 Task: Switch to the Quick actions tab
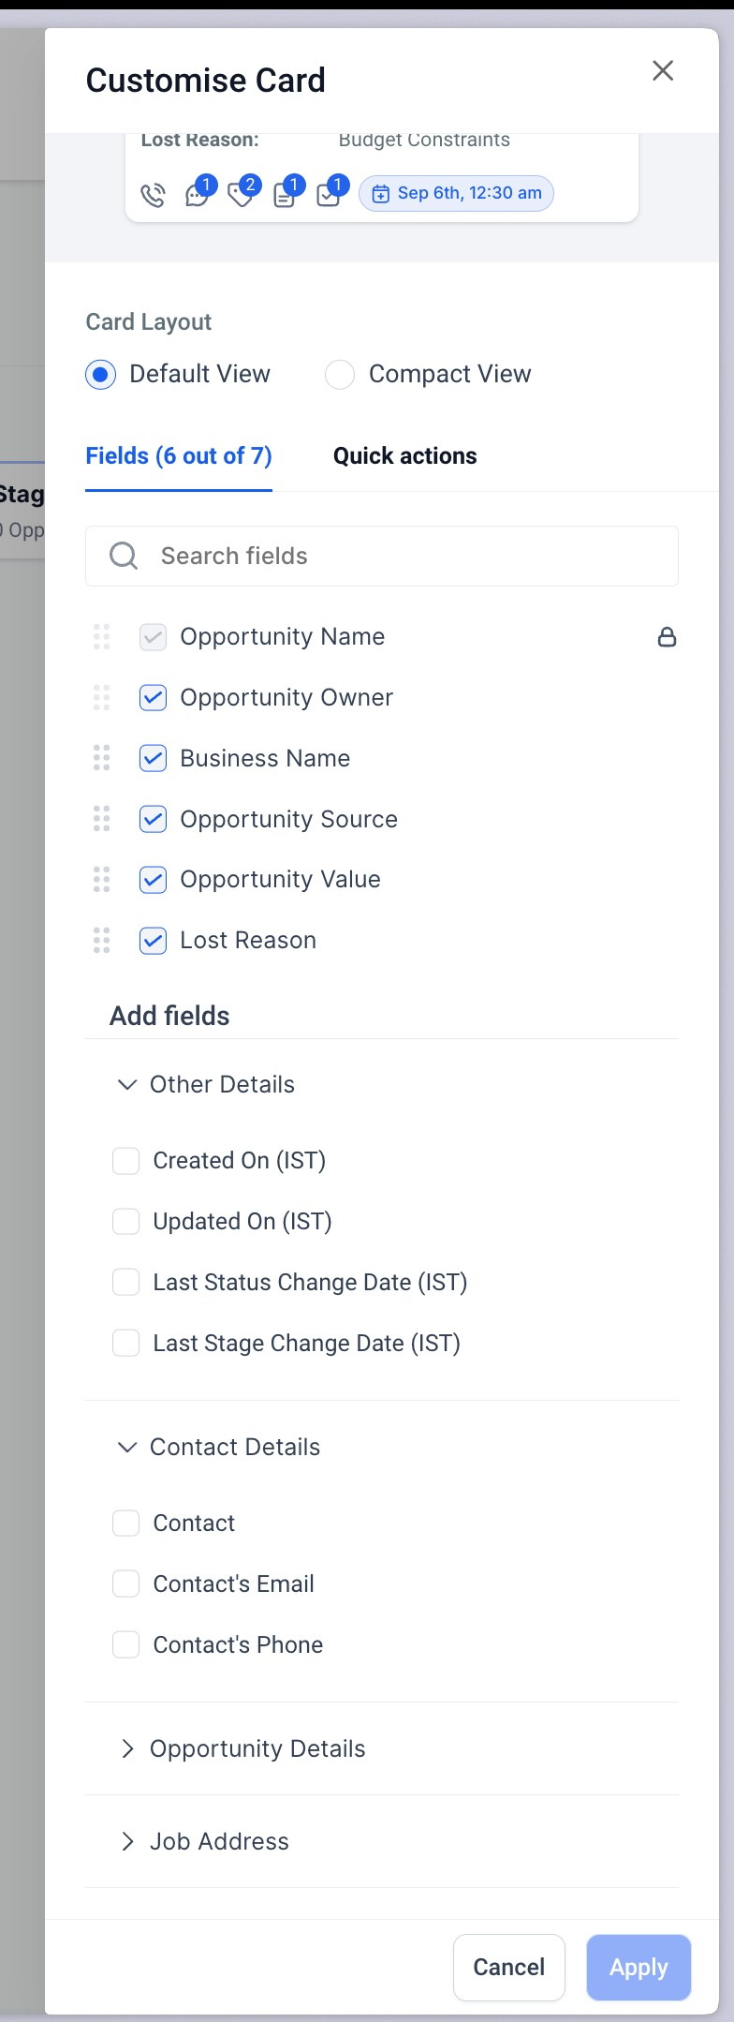click(405, 456)
